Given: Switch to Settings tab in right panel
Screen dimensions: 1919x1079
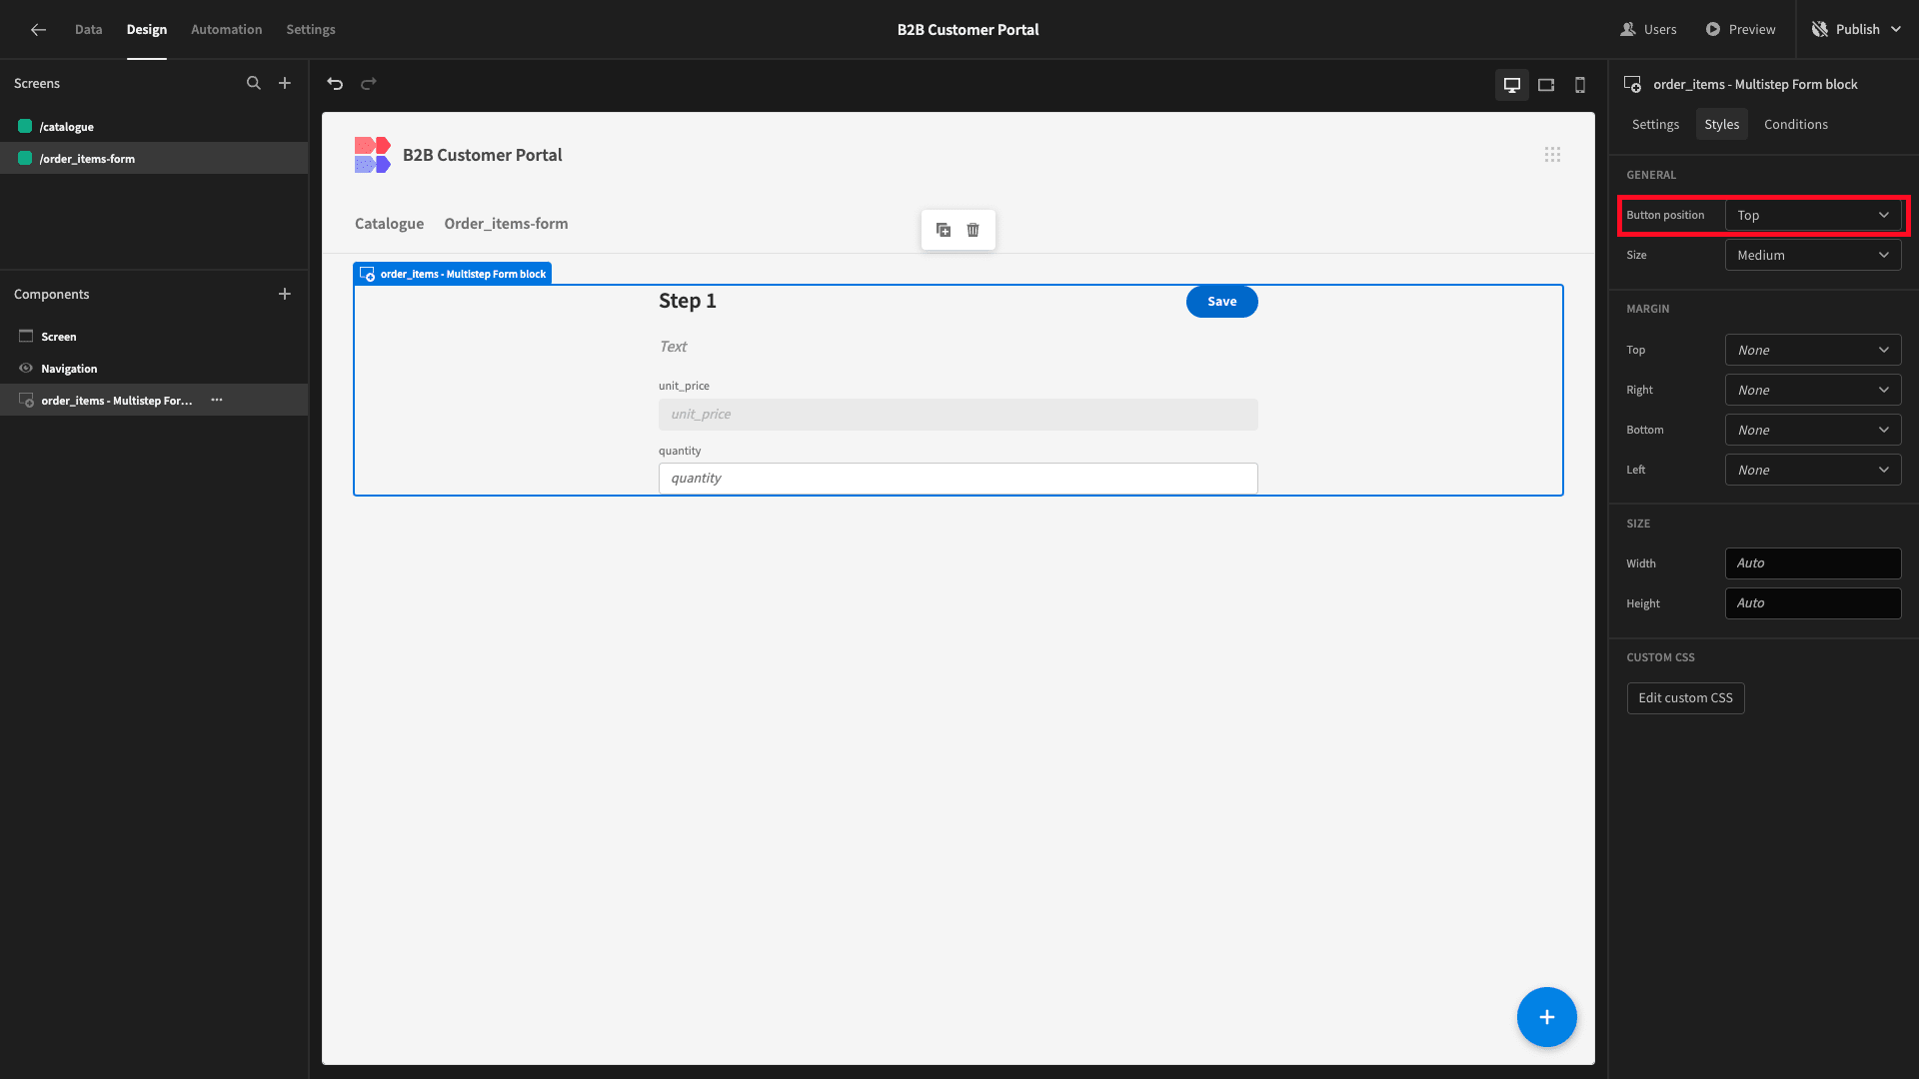Looking at the screenshot, I should (x=1655, y=125).
